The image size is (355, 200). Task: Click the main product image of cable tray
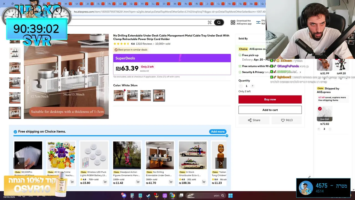coord(66,76)
